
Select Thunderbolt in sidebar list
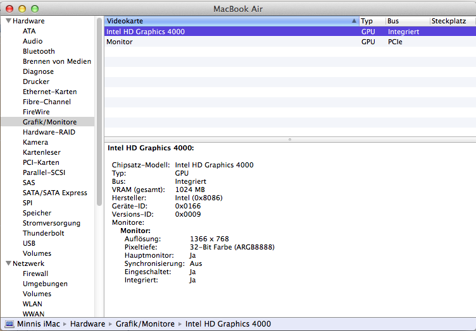click(x=42, y=233)
